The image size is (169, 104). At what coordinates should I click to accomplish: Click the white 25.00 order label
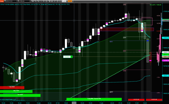point(67,57)
